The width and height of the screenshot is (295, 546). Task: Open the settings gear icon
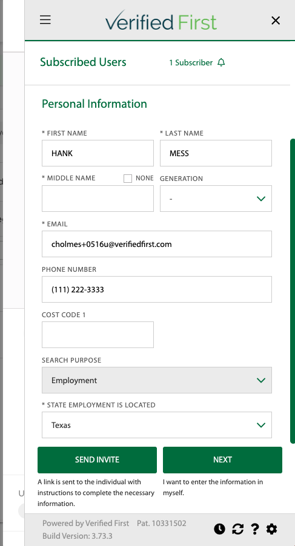[271, 529]
